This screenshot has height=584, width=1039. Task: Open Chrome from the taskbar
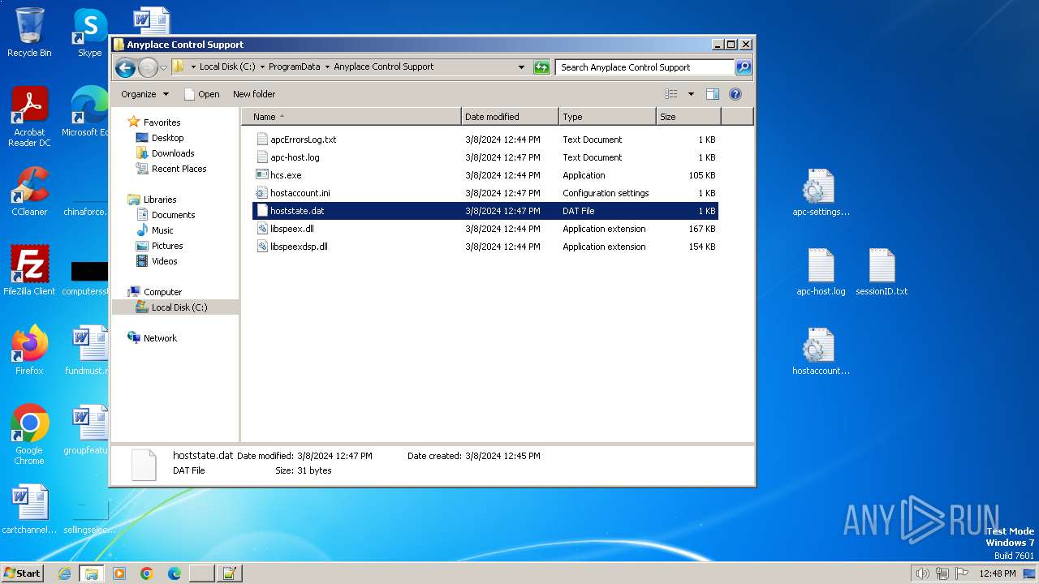click(147, 573)
